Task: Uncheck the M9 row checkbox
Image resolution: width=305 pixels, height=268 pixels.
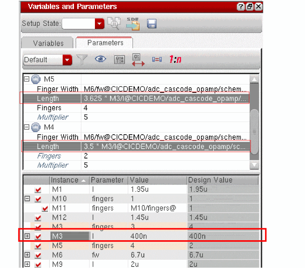Action: (x=38, y=264)
